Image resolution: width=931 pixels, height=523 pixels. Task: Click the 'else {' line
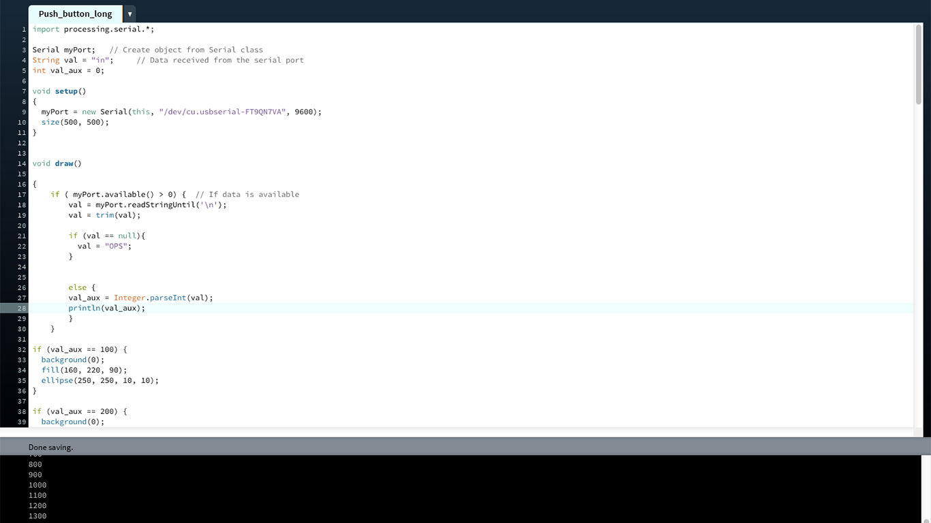82,287
